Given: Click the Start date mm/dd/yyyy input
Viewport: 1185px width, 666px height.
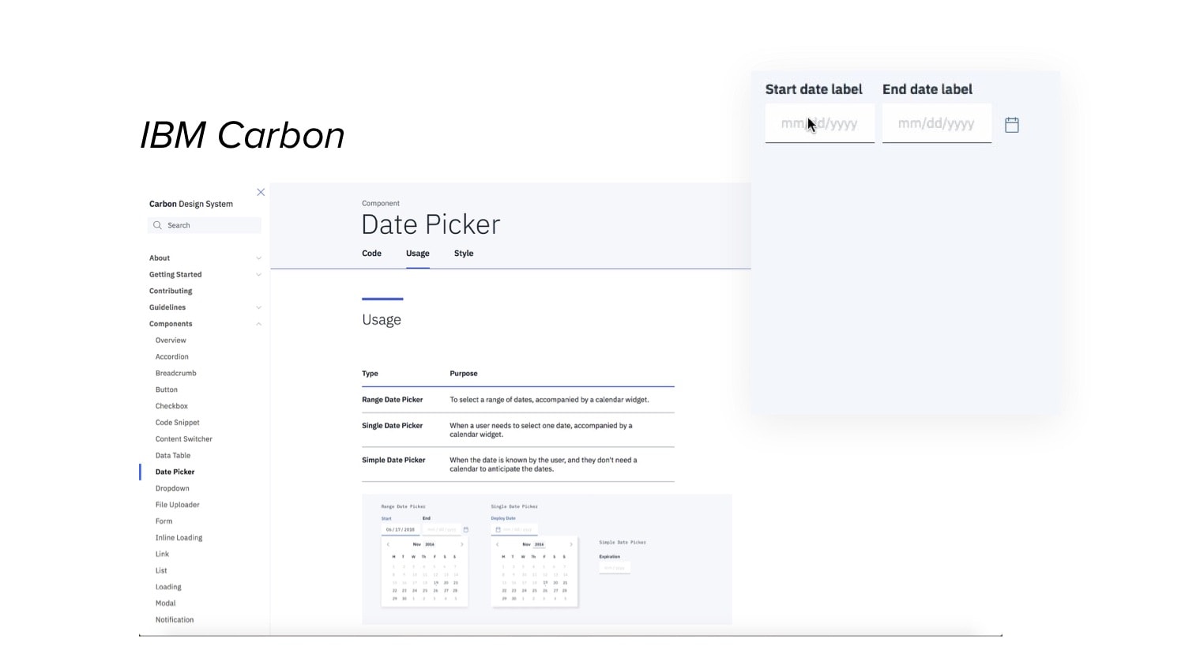Looking at the screenshot, I should [x=819, y=123].
